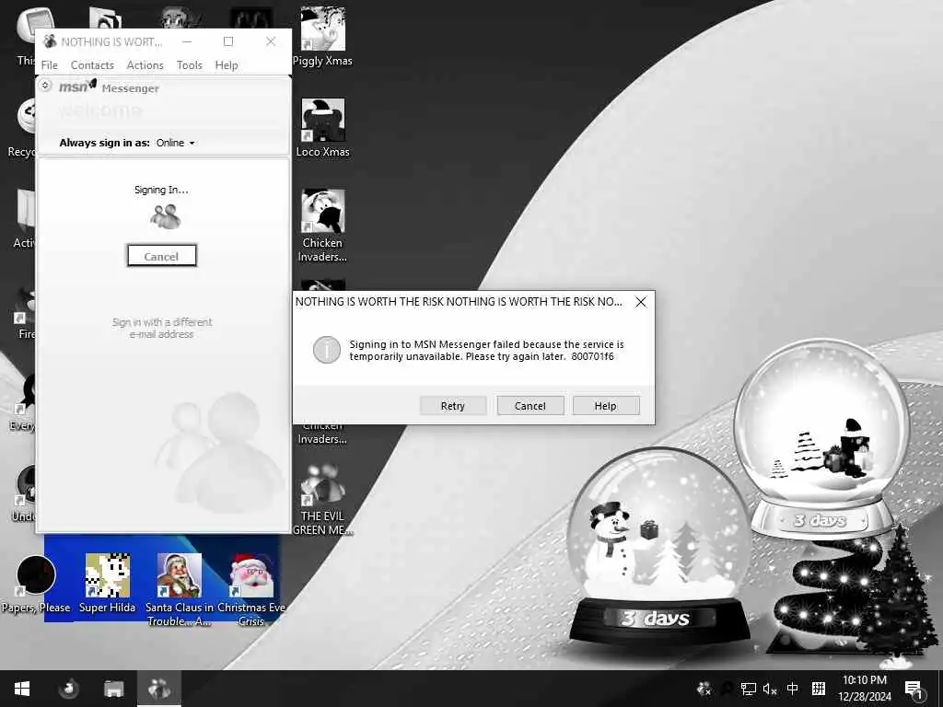Image resolution: width=943 pixels, height=707 pixels.
Task: Select Chicken Invaders shortcut beneath Loco Xmas
Action: pyautogui.click(x=323, y=226)
